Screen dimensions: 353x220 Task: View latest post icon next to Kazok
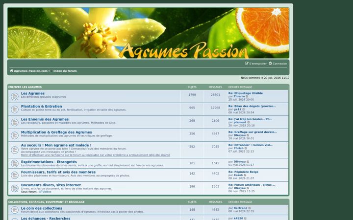point(245,176)
